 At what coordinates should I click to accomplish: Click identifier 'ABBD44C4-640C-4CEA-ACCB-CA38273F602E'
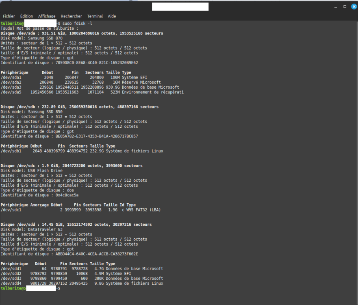tap(97, 254)
